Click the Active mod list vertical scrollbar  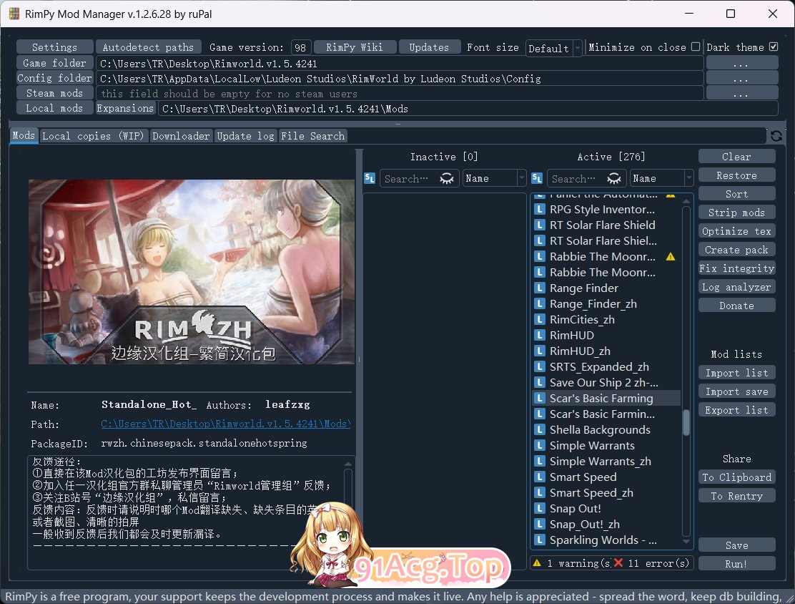pos(686,422)
